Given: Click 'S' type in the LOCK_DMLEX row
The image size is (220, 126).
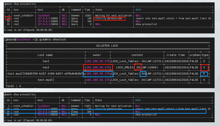Looking at the screenshot, I should point(204,68).
